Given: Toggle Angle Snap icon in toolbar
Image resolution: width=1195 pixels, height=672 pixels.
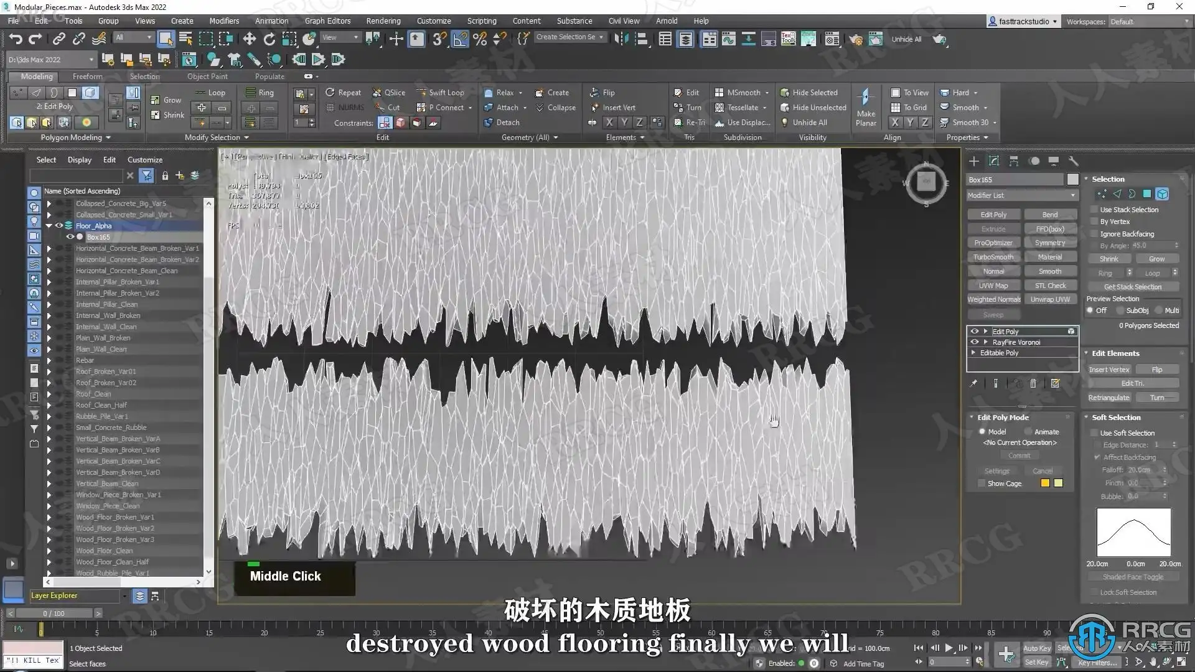Looking at the screenshot, I should point(459,39).
